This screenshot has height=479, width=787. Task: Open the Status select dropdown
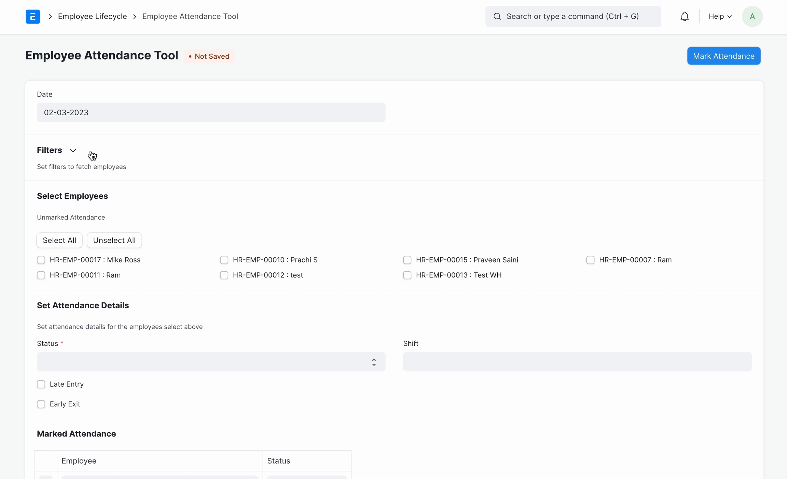(211, 362)
